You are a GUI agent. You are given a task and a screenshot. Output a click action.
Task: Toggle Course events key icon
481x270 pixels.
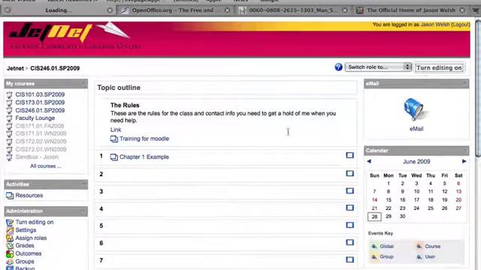tap(419, 246)
